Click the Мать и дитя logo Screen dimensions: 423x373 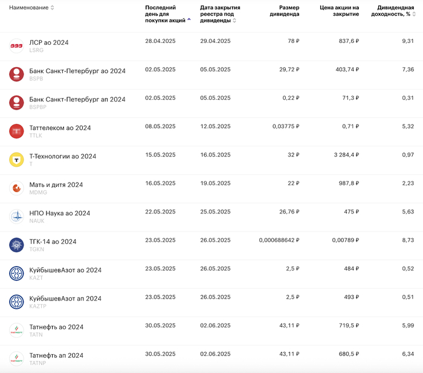tap(16, 188)
